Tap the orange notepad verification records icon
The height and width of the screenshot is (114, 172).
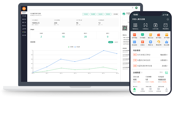(150, 35)
